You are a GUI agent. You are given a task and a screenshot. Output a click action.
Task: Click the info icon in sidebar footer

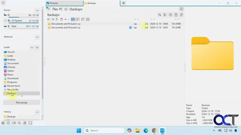click(8, 123)
